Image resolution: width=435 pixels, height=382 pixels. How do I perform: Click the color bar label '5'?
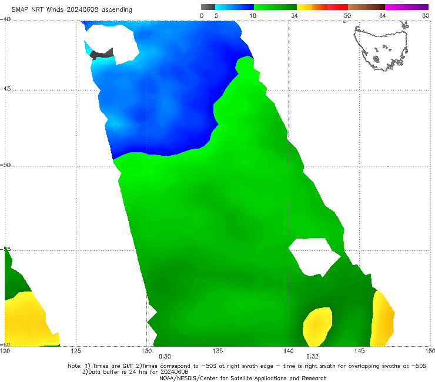216,15
